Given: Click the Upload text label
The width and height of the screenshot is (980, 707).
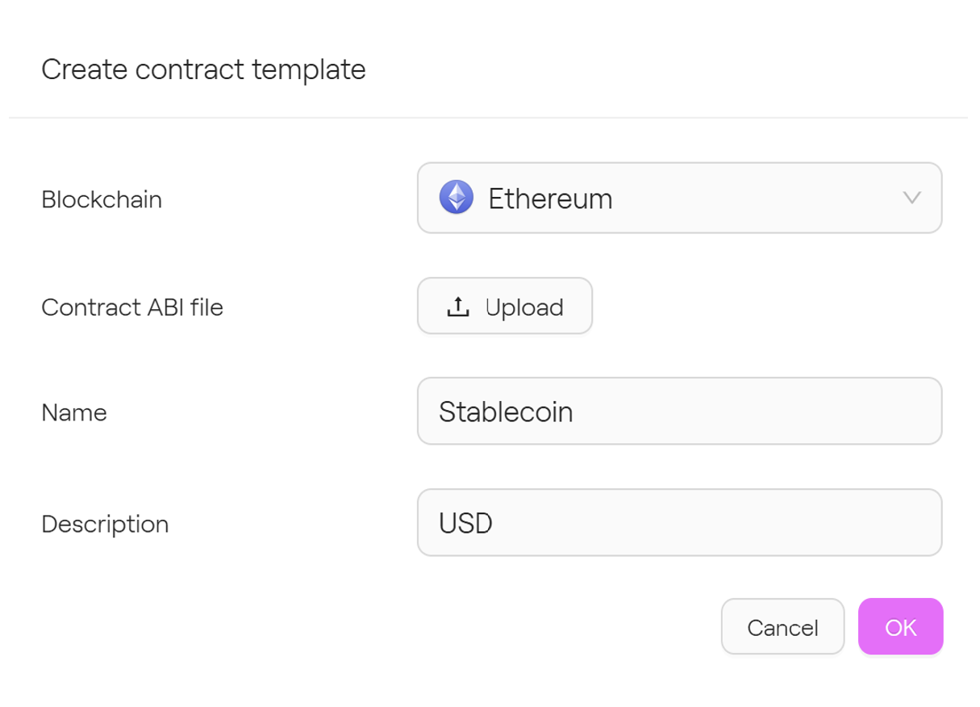Looking at the screenshot, I should point(524,307).
